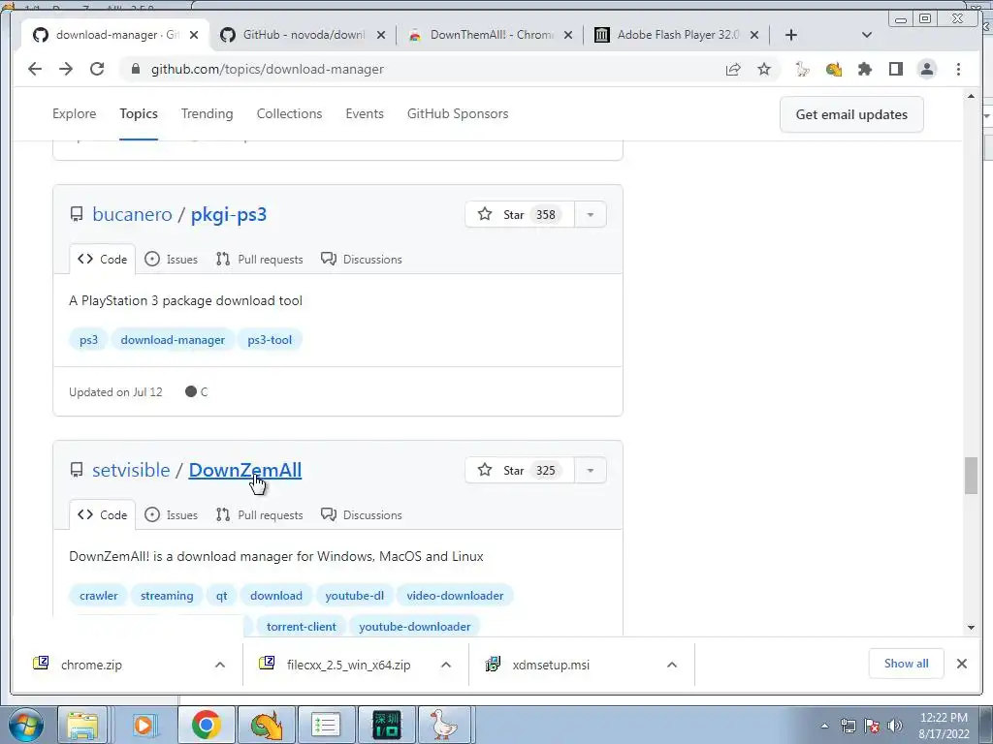Open Pull requests for DownZemAll
Viewport: 993px width, 744px height.
point(259,515)
